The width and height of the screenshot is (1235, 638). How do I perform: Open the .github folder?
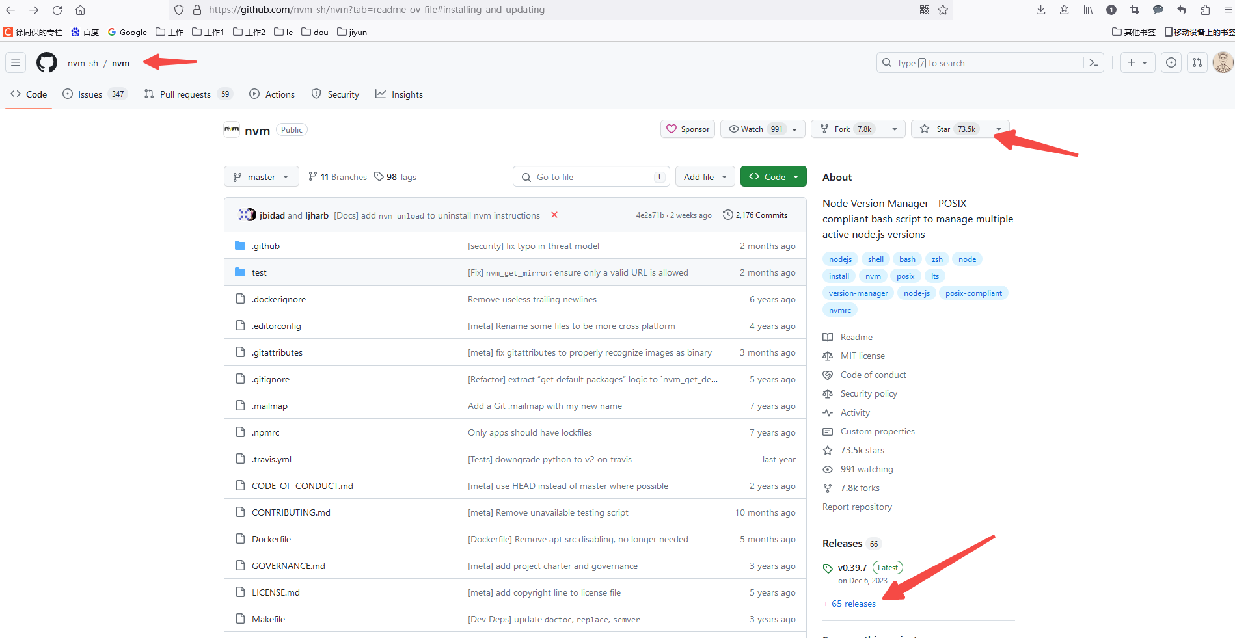tap(265, 246)
